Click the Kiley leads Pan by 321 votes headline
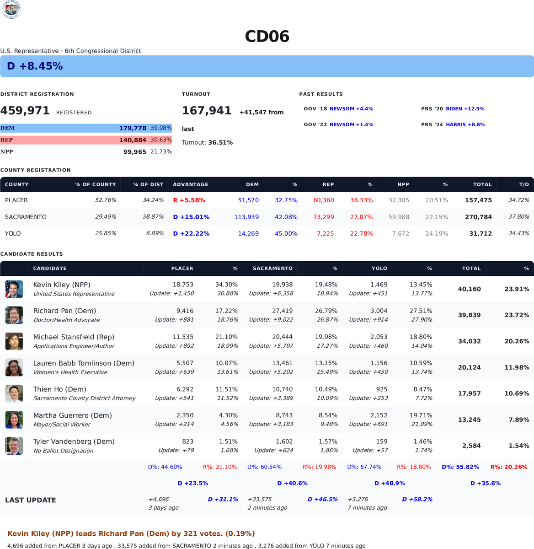Image resolution: width=534 pixels, height=549 pixels. pos(131,533)
